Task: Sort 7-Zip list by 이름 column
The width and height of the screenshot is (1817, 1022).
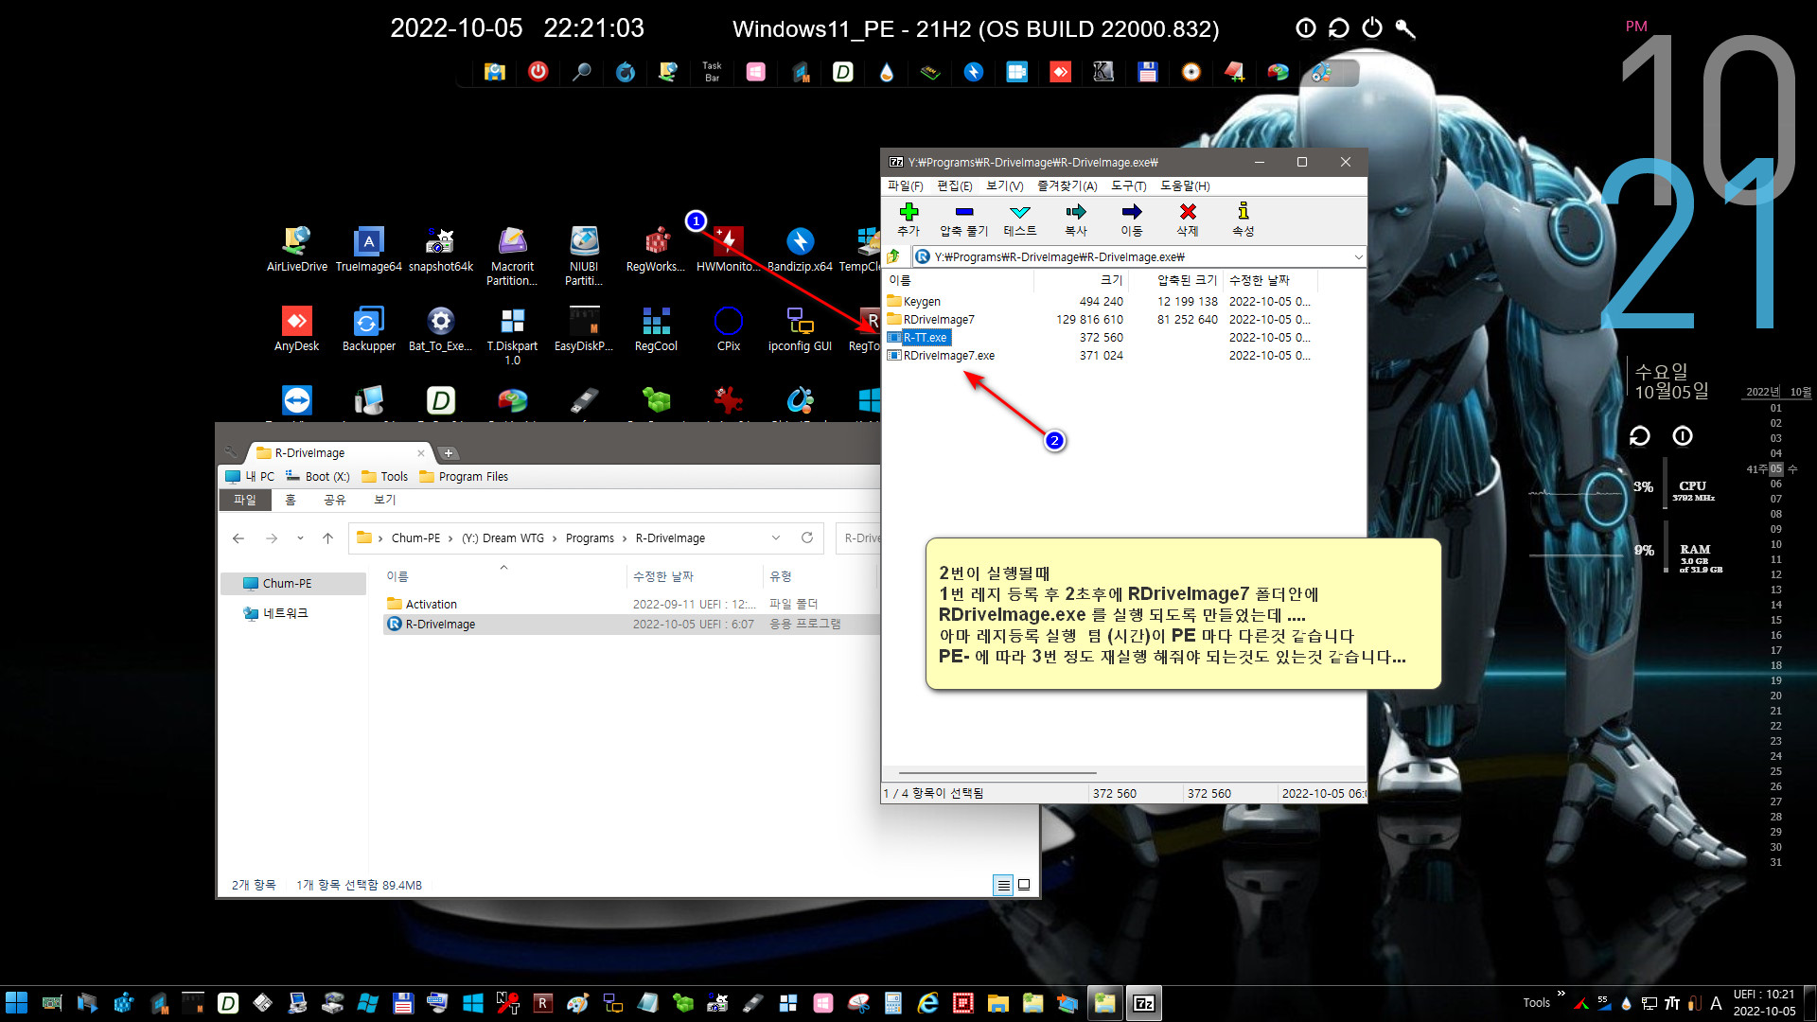Action: [x=958, y=280]
